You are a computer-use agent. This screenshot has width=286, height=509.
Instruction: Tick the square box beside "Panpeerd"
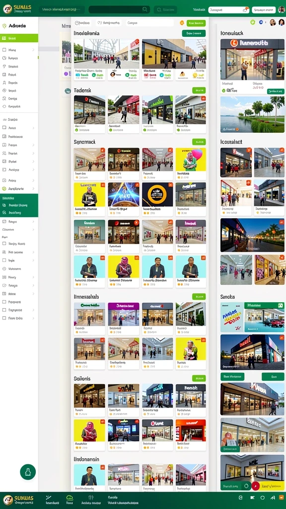pos(4,302)
